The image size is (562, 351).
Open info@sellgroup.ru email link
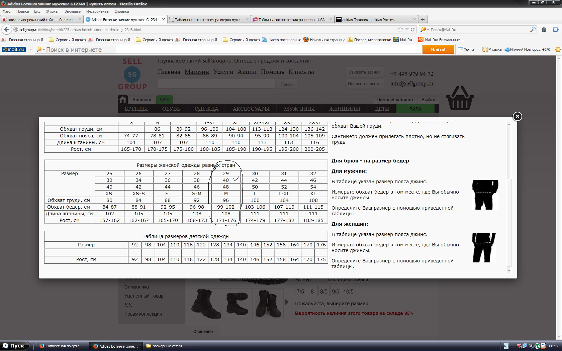(411, 84)
